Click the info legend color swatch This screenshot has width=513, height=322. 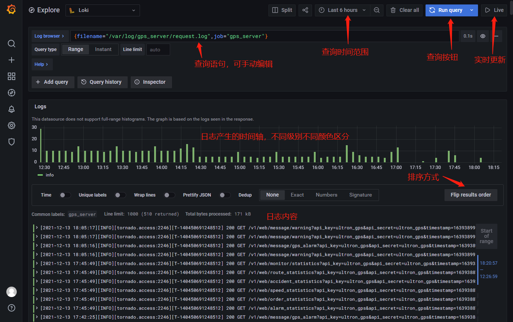41,175
